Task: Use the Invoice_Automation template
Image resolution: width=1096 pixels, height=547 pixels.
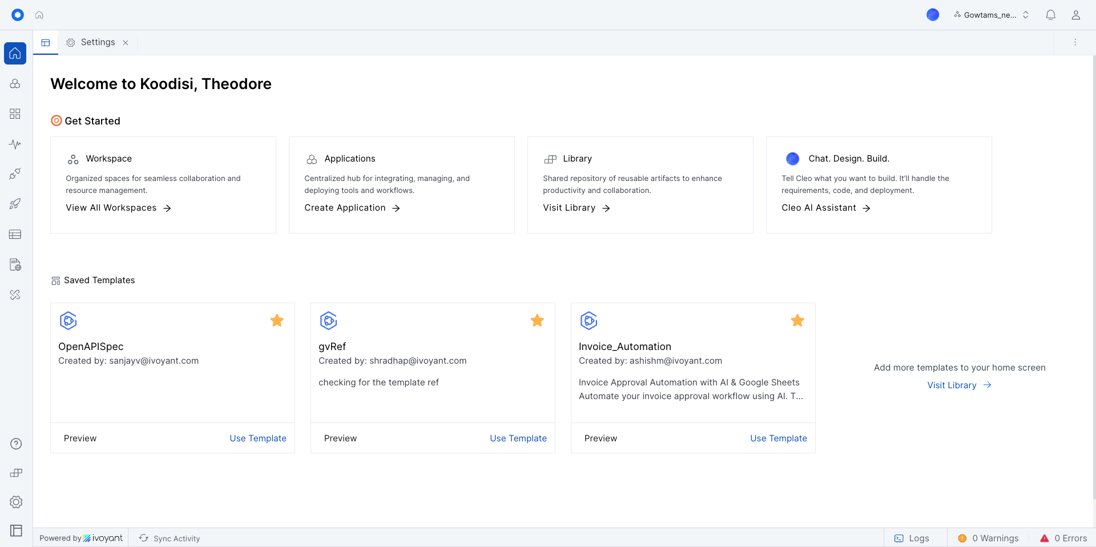Action: (x=779, y=439)
